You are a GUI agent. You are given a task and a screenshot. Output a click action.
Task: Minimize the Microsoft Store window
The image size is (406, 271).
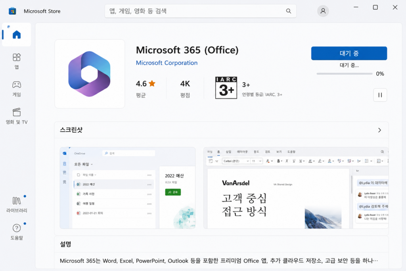[x=356, y=7]
